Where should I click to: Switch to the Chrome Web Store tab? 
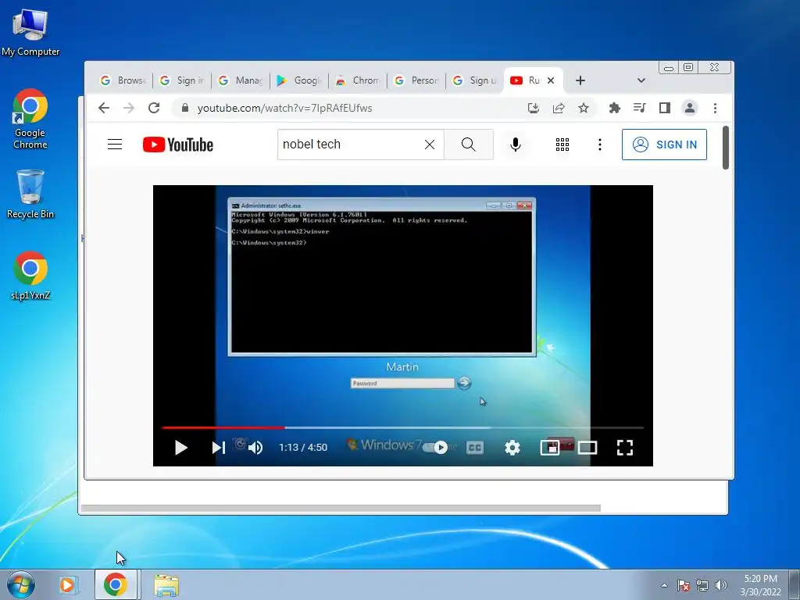pyautogui.click(x=358, y=80)
